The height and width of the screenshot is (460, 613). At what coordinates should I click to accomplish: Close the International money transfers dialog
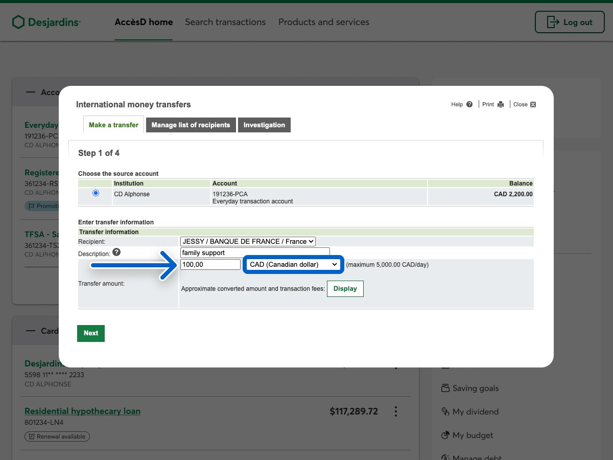pos(533,104)
